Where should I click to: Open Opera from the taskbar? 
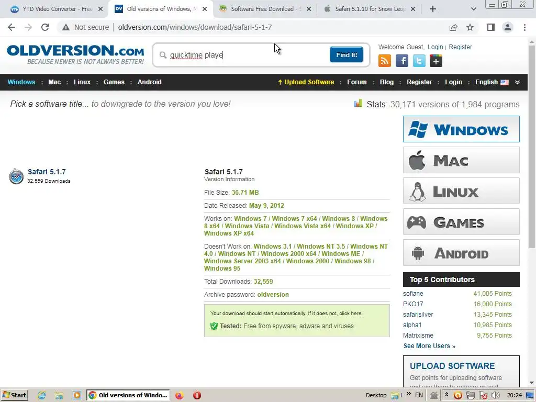(x=197, y=395)
